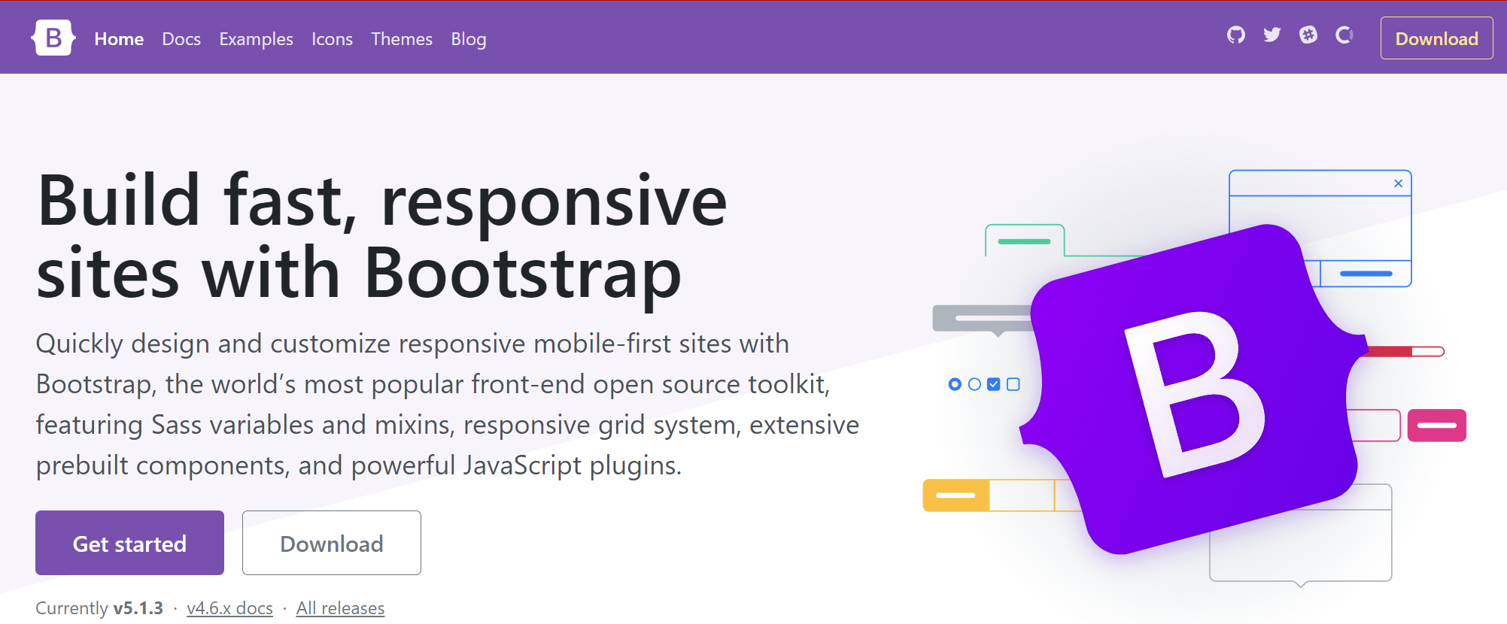The image size is (1507, 624).
Task: Click the purple Get started button
Action: pos(129,543)
